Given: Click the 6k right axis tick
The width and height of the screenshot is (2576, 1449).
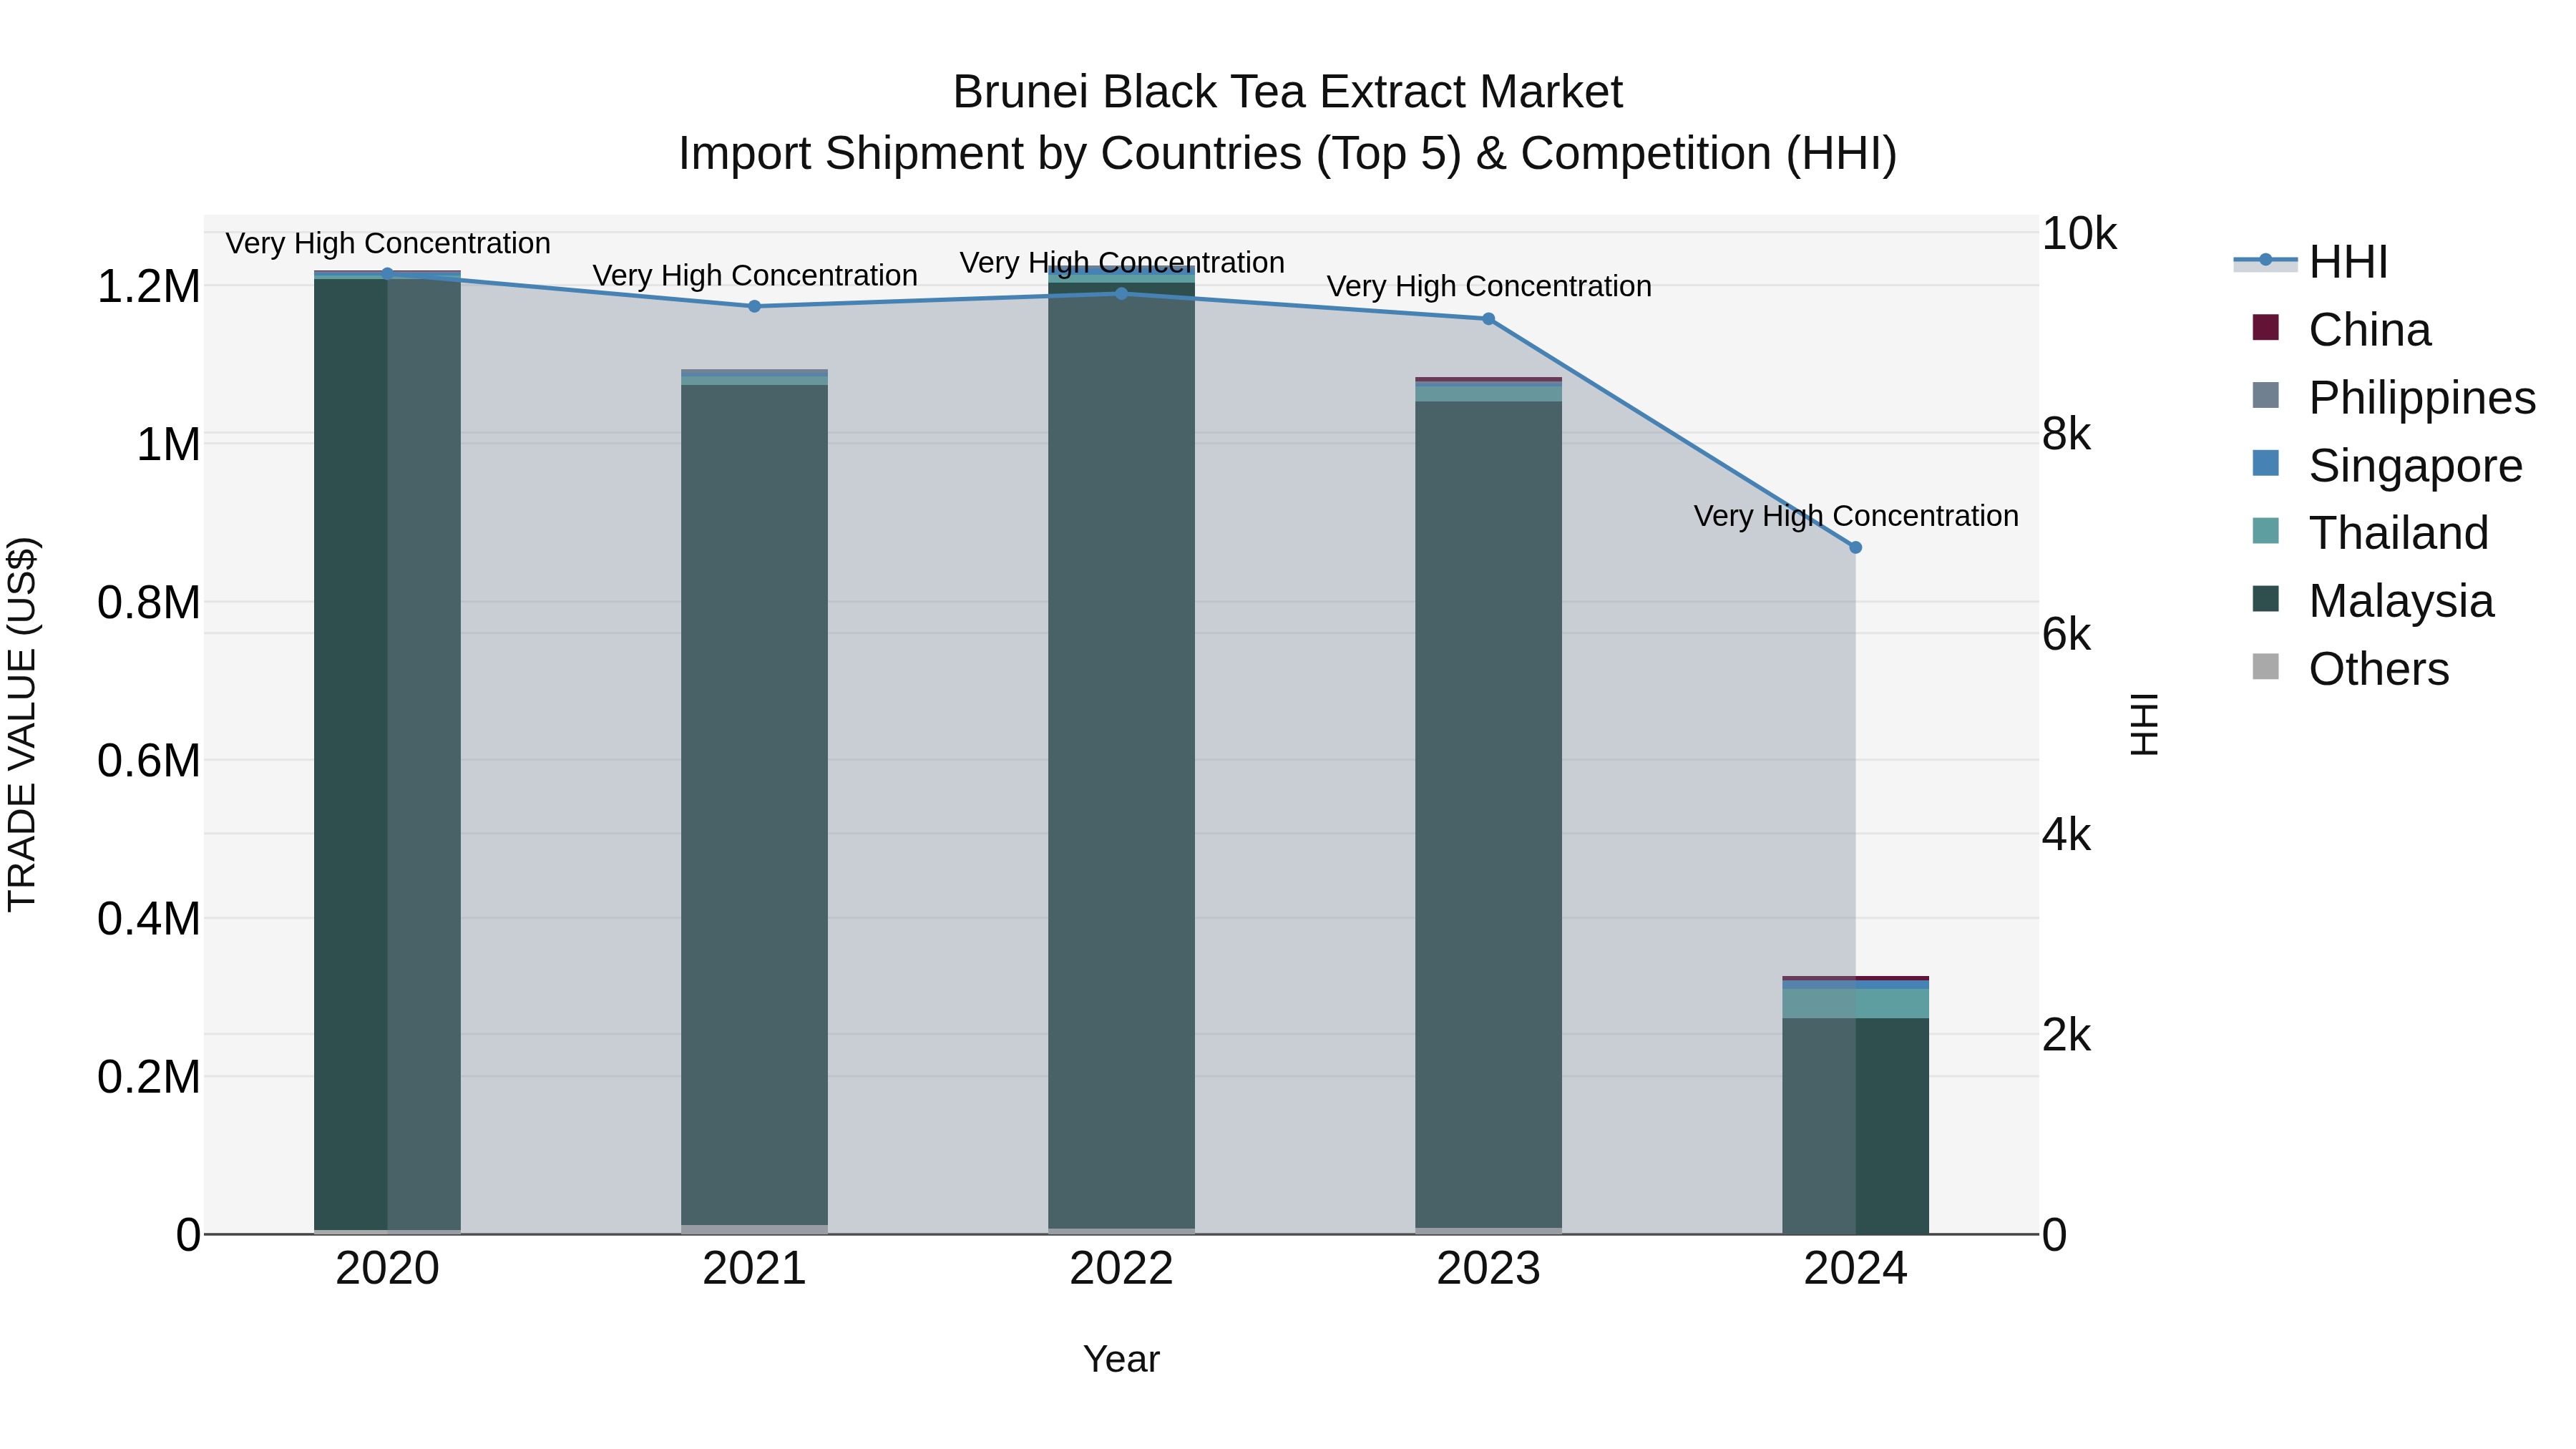Looking at the screenshot, I should (x=2066, y=634).
